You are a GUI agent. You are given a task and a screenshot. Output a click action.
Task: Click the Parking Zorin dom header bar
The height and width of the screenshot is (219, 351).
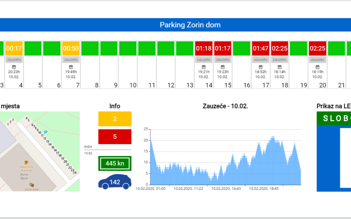pyautogui.click(x=190, y=25)
